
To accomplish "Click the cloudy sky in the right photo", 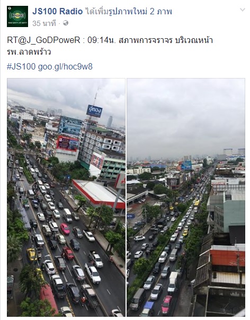I will pos(186,116).
